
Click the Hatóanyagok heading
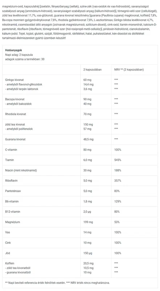point(14,50)
